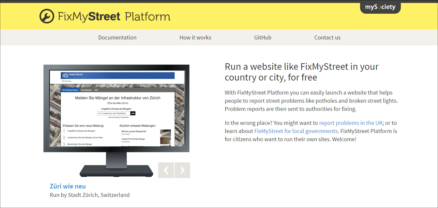
Task: Go to How it works page
Action: (x=195, y=37)
